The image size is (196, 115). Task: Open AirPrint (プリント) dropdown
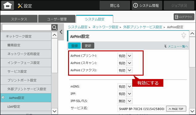click(x=125, y=56)
